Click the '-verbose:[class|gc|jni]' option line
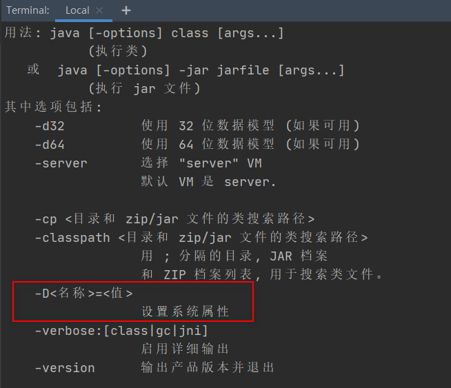451x388 pixels. click(121, 331)
